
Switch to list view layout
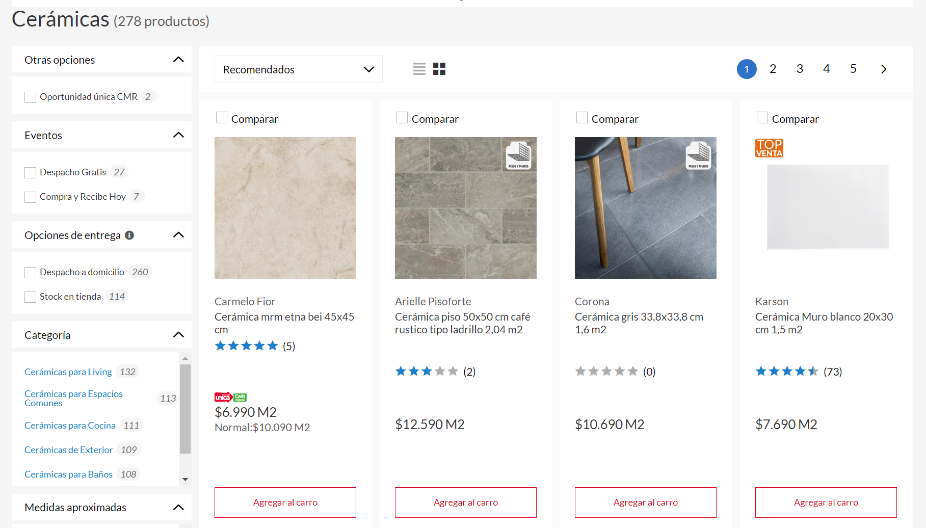(x=419, y=69)
